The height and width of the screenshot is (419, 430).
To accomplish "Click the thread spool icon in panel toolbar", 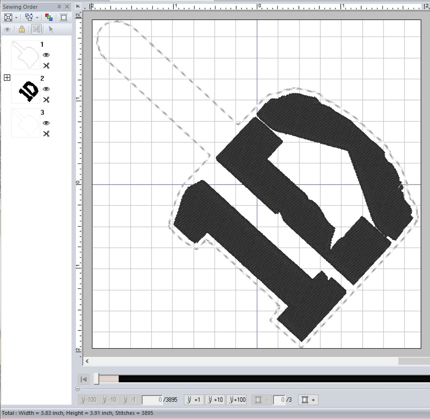I will 64,18.
